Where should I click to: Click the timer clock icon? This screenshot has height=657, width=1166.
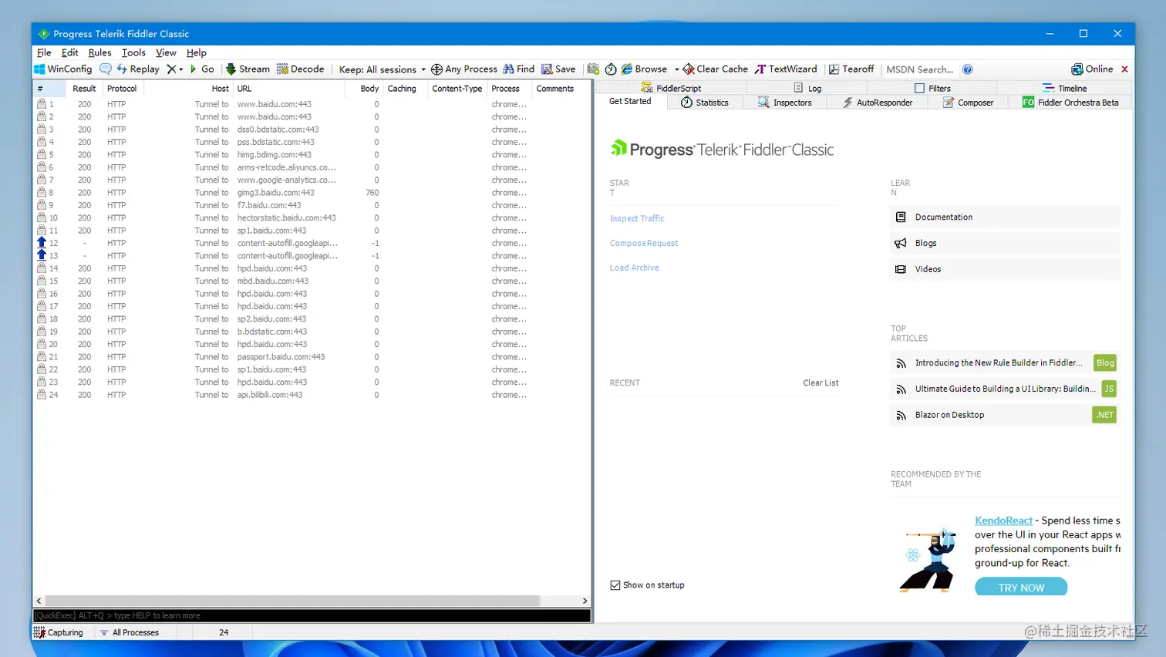click(611, 69)
